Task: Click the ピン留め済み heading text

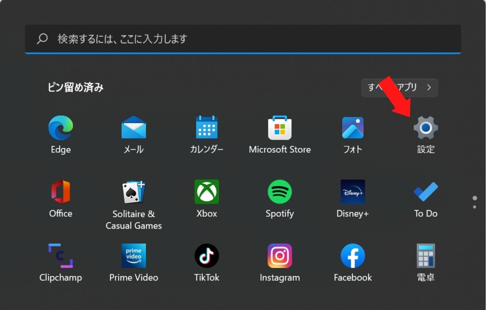Action: coord(76,87)
